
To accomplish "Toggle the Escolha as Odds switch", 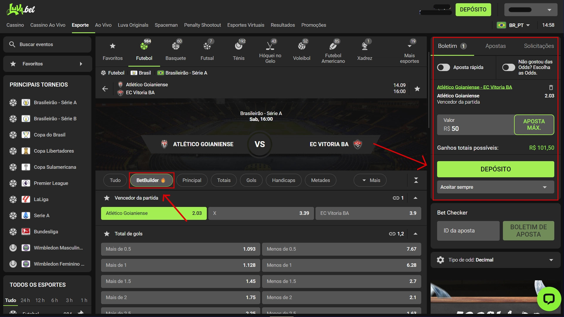I will point(508,68).
